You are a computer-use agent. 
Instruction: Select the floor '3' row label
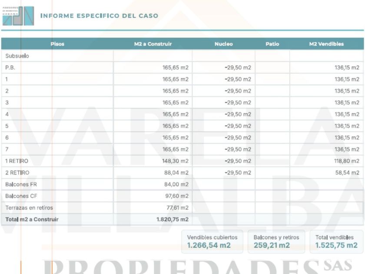(x=7, y=103)
